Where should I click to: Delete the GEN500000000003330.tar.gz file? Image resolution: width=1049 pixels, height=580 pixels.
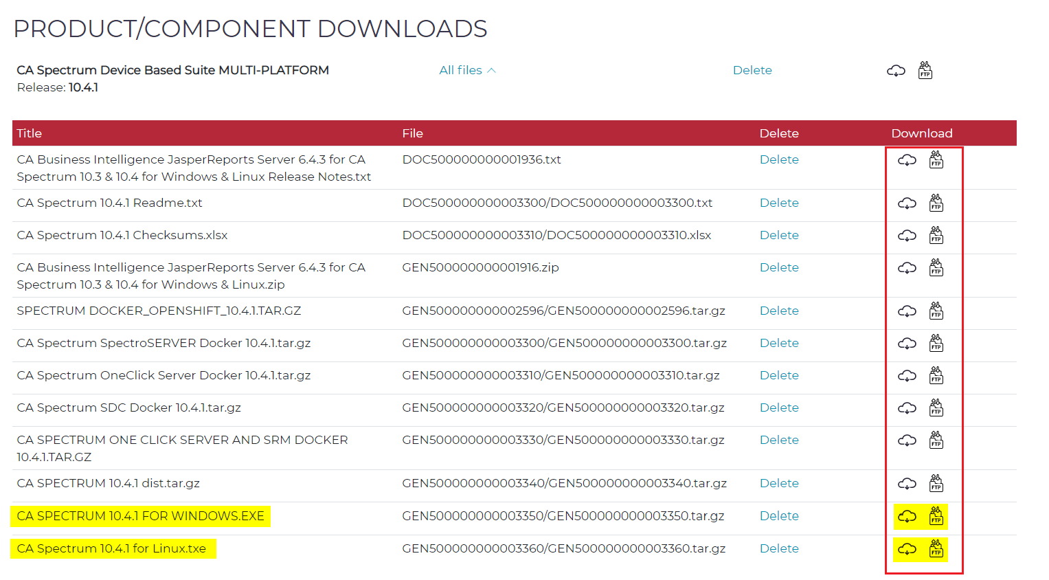779,440
